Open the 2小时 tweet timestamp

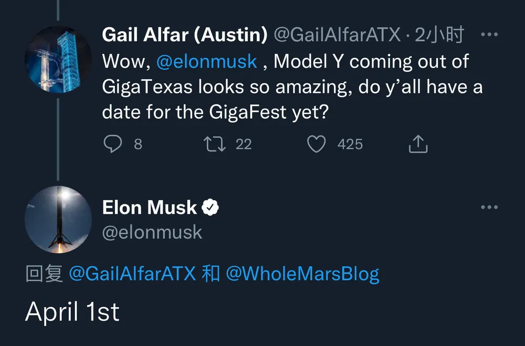[x=439, y=34]
